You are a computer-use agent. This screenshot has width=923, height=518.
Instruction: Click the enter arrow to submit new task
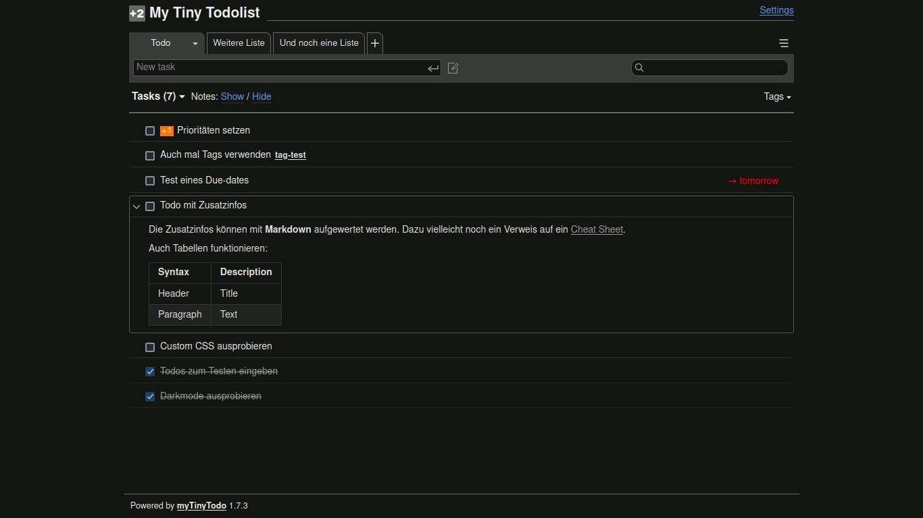point(433,68)
